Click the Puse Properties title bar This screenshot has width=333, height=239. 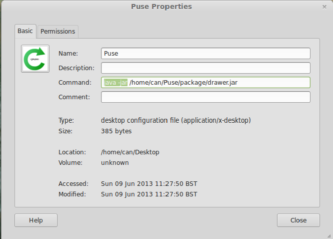[x=161, y=7]
